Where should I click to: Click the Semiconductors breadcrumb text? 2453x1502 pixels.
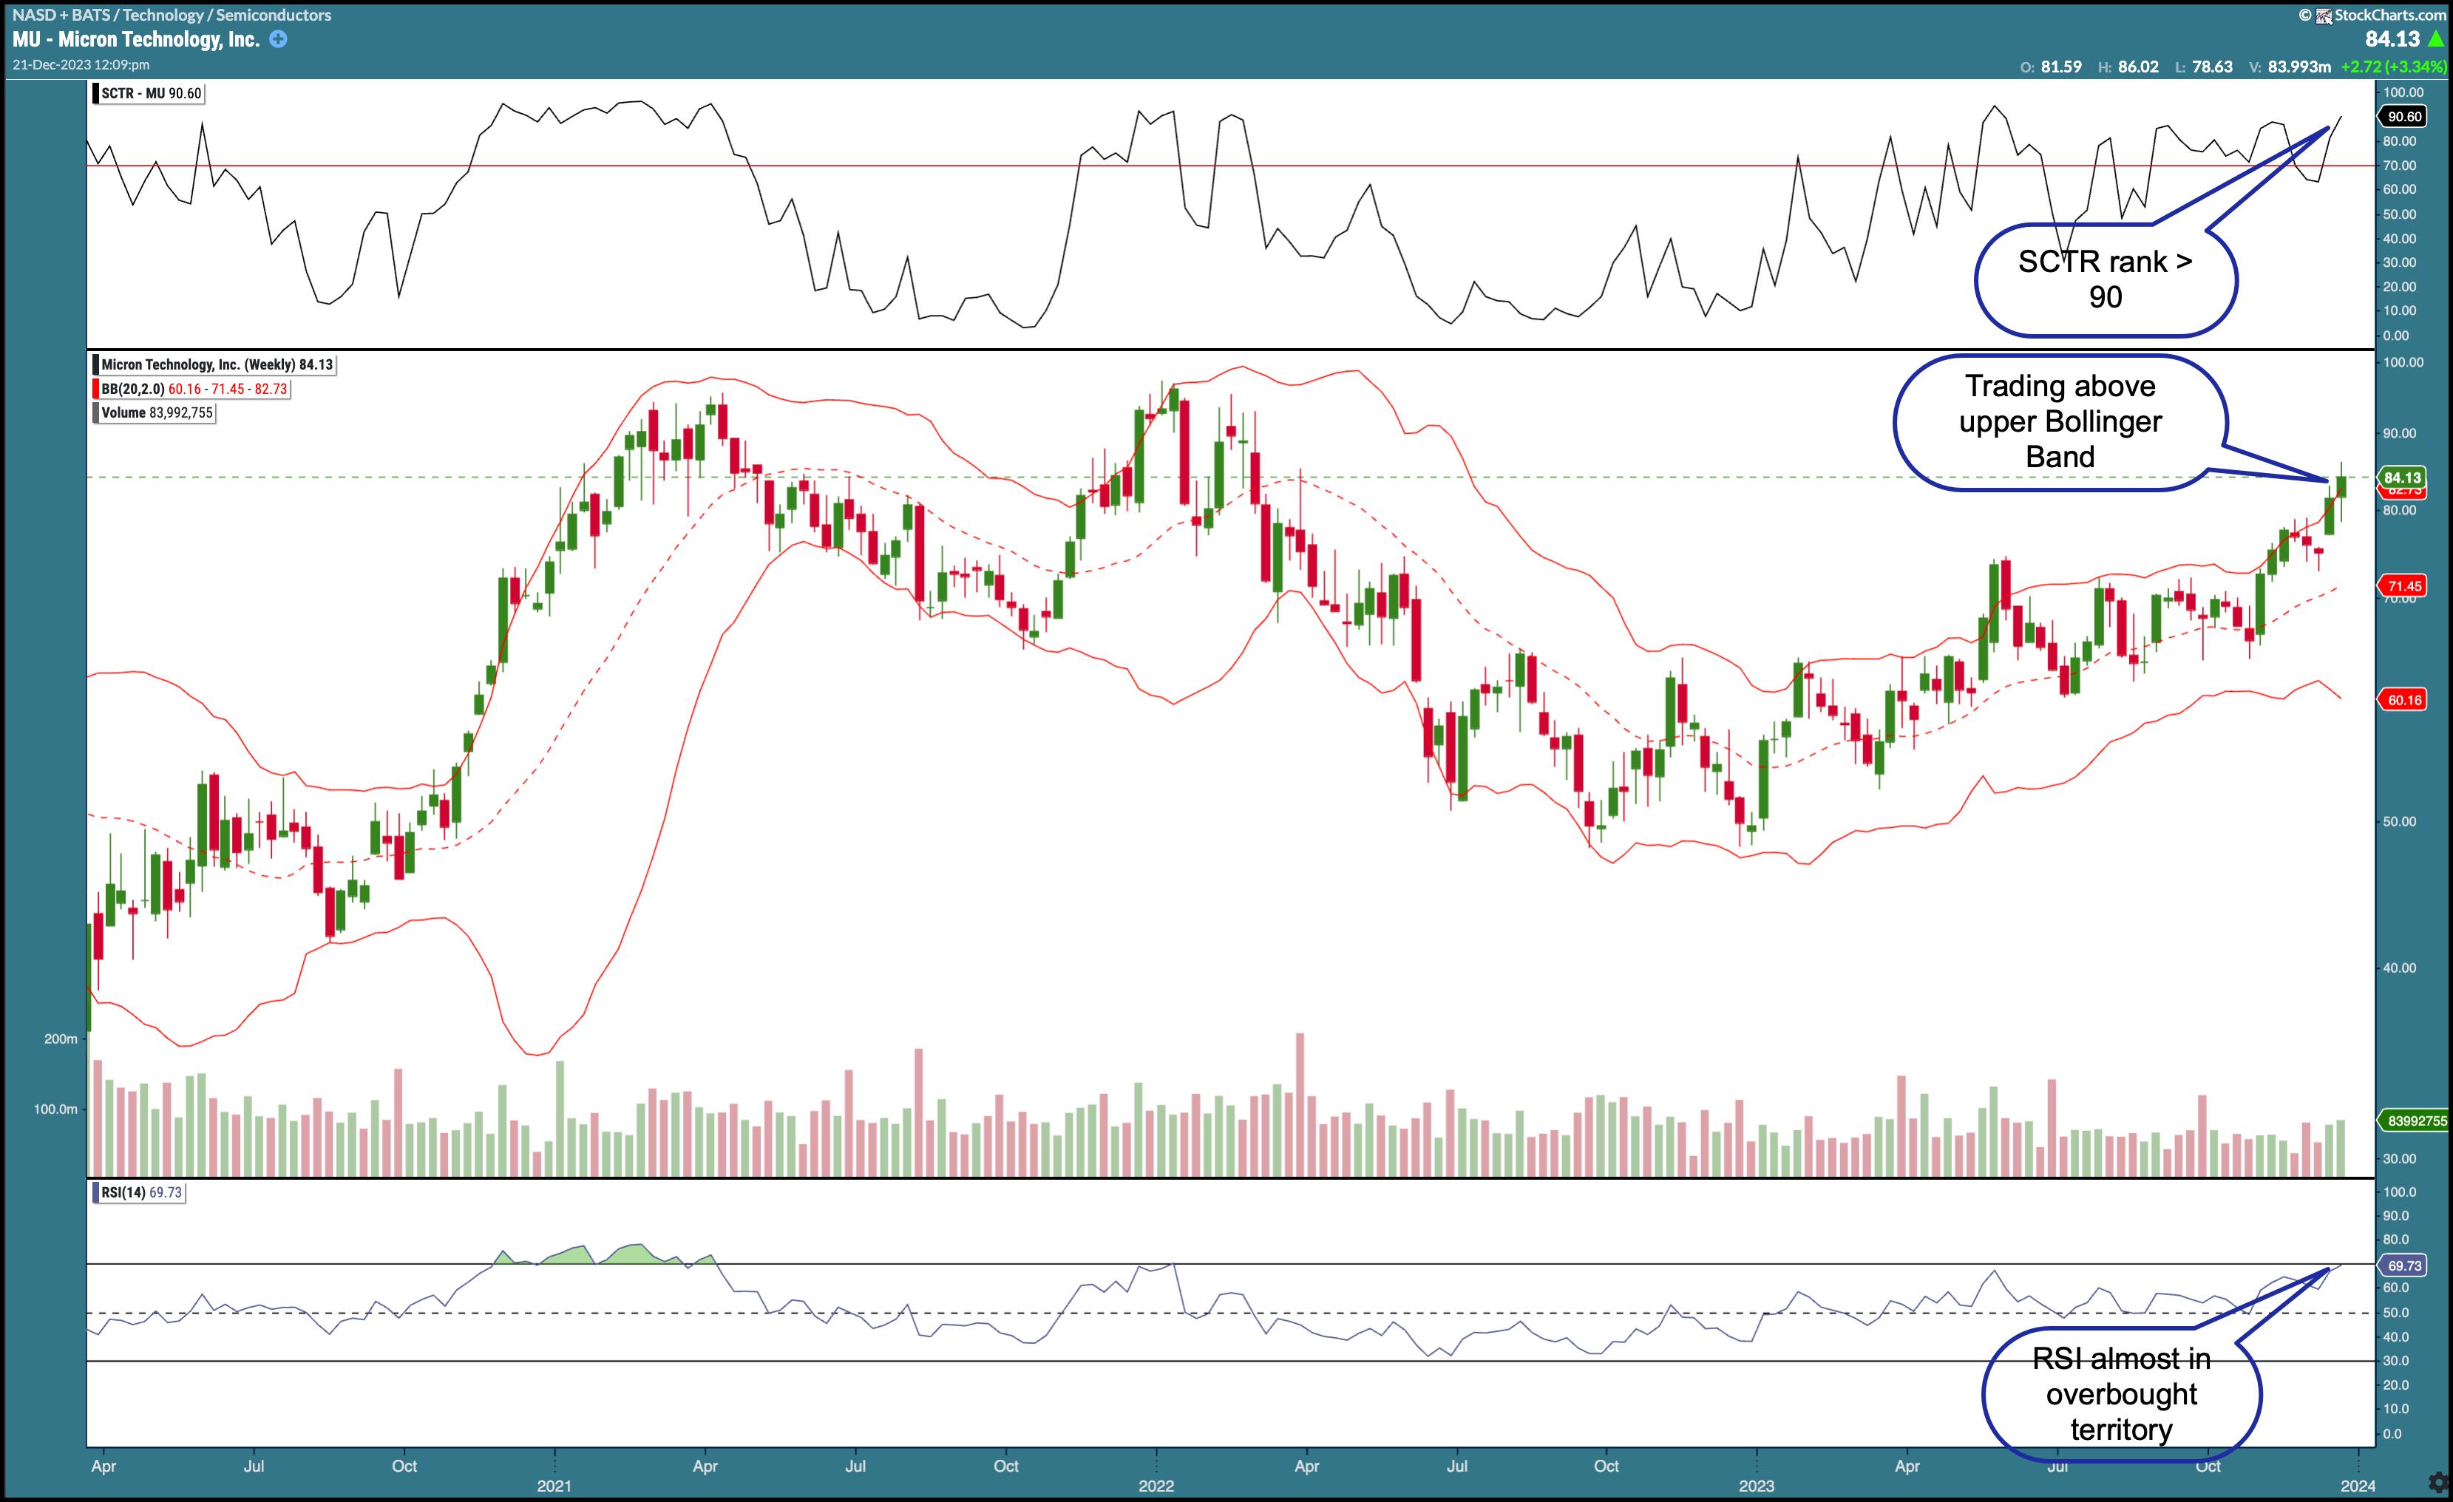[x=274, y=15]
